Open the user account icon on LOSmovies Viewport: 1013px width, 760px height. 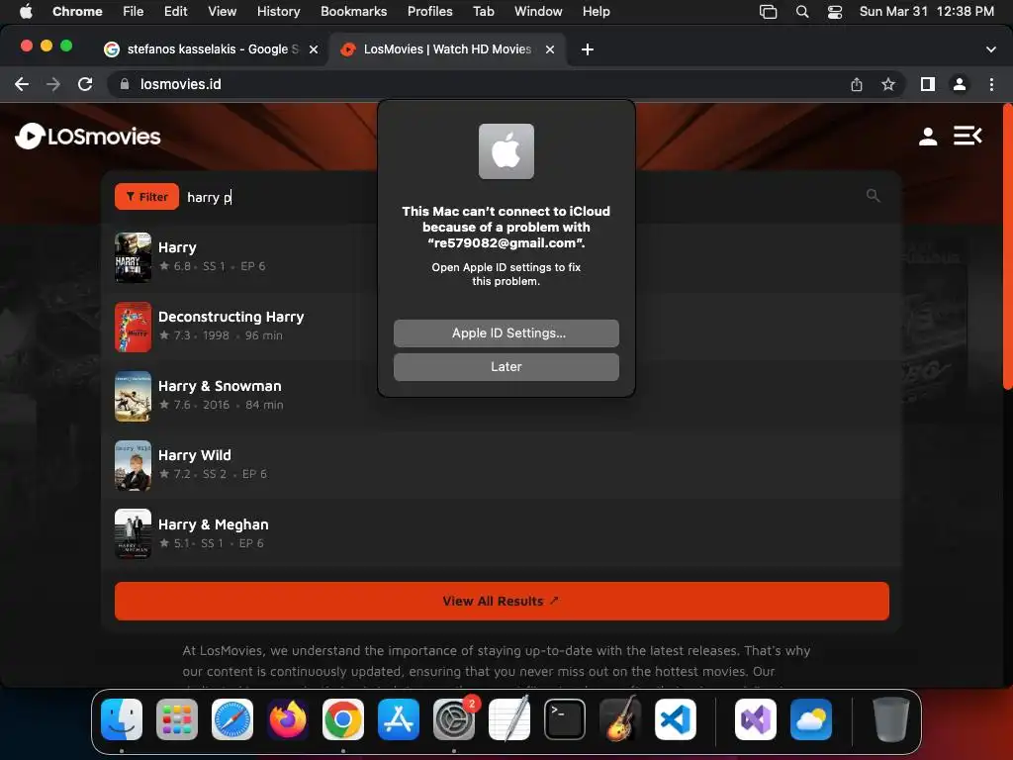coord(928,137)
